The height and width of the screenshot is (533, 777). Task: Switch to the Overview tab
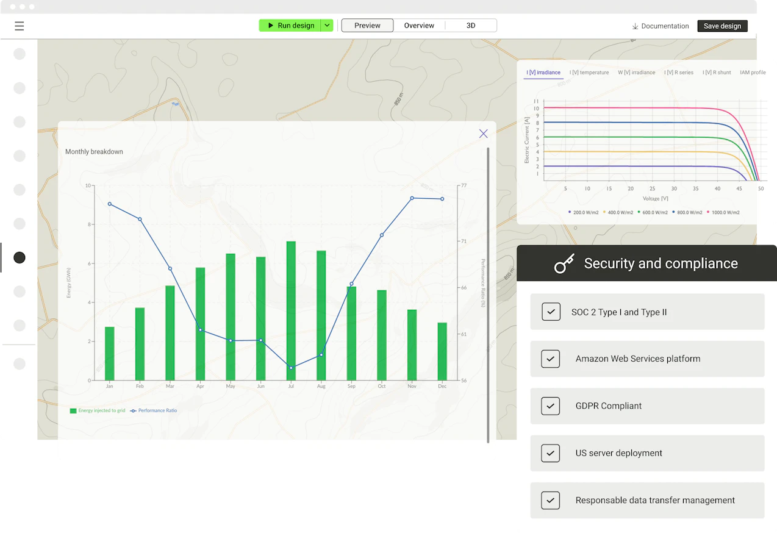coord(419,26)
